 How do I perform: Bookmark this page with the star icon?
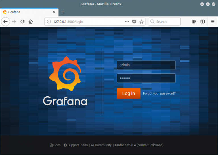(x=142, y=22)
